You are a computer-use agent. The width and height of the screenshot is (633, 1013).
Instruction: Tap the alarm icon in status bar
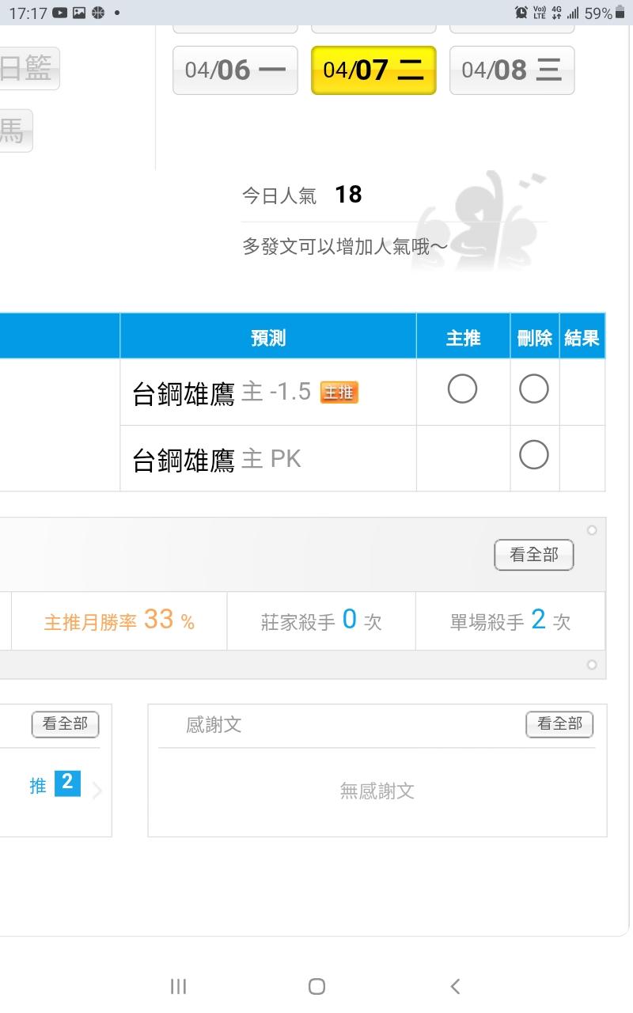click(x=521, y=13)
